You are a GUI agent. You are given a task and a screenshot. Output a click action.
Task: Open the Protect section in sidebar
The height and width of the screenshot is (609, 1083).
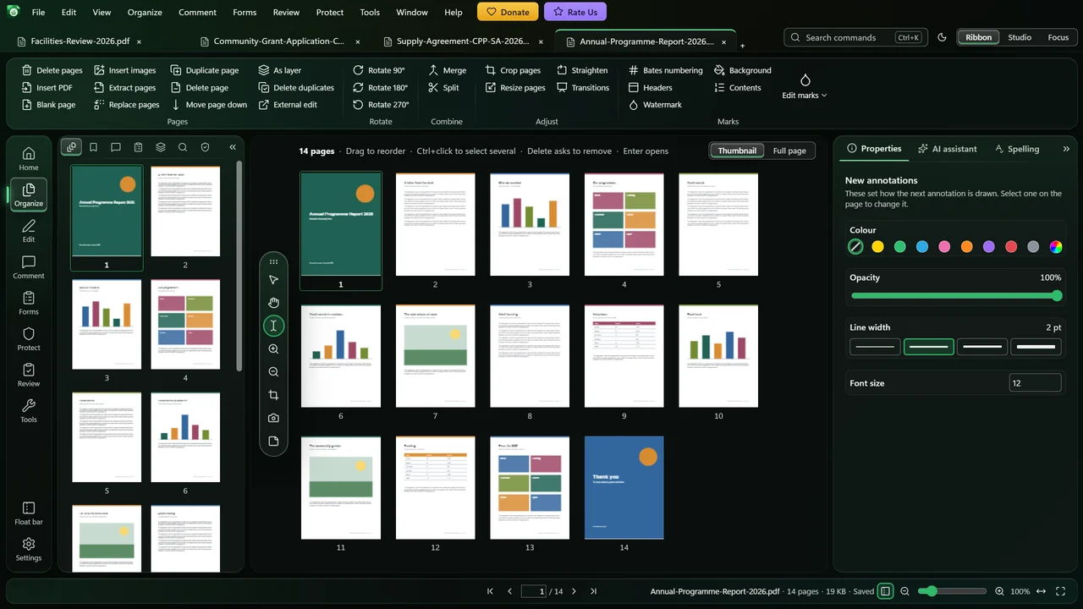click(29, 339)
